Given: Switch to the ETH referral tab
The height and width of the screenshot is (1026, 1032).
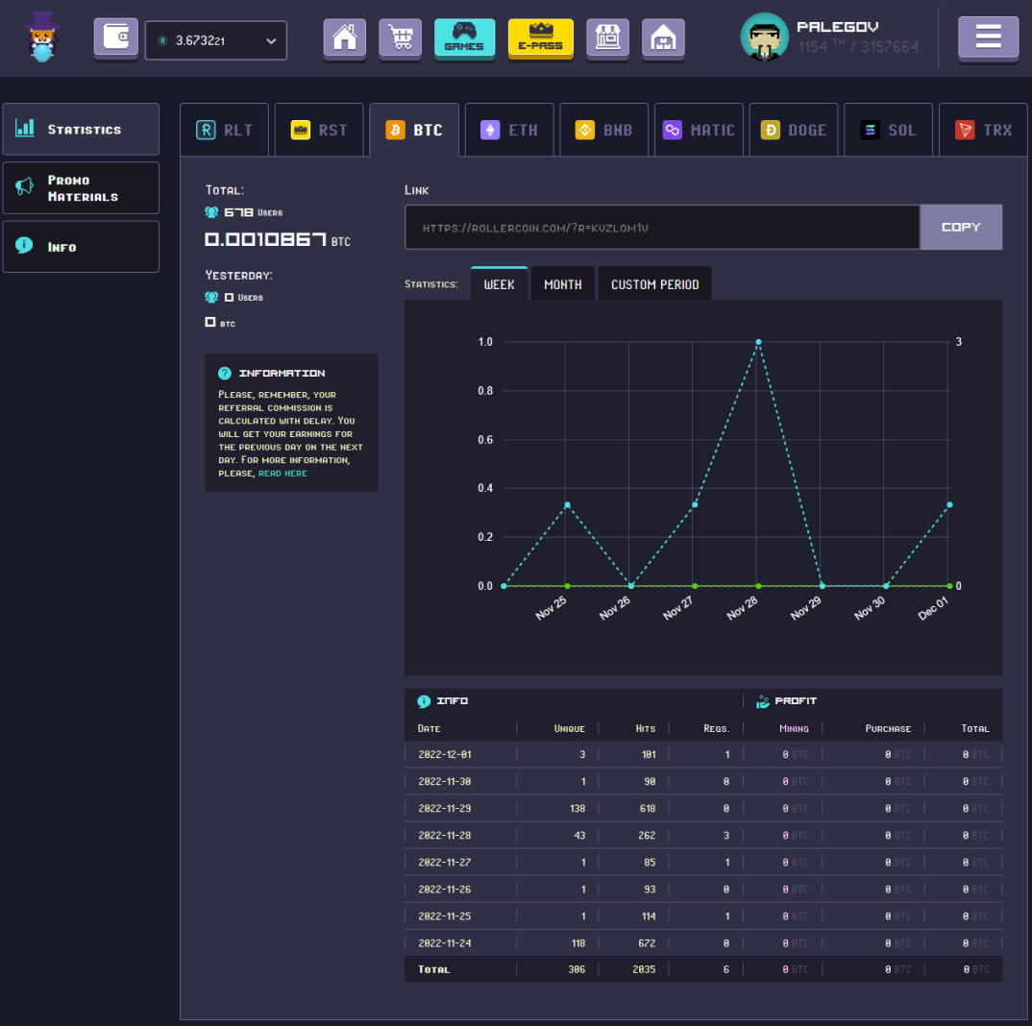Looking at the screenshot, I should pos(508,129).
